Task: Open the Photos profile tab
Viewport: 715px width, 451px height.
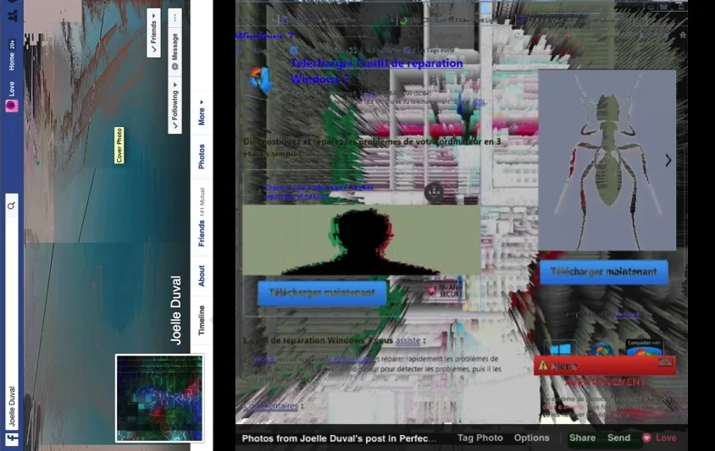Action: click(x=201, y=157)
